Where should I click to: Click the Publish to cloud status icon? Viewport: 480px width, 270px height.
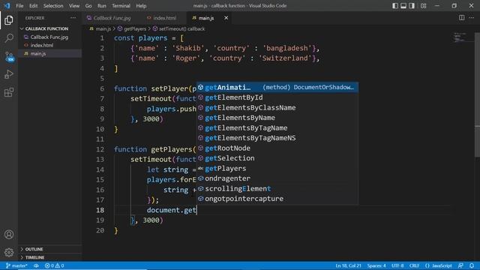pyautogui.click(x=36, y=265)
